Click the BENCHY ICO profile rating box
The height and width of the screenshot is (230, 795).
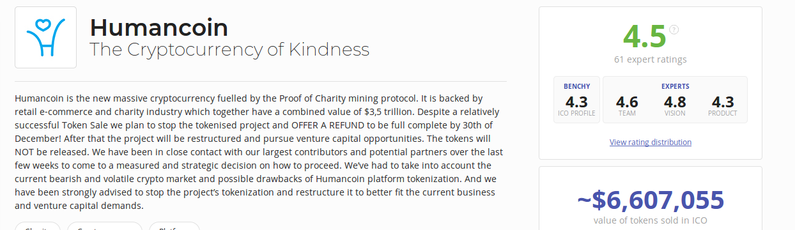coord(576,100)
